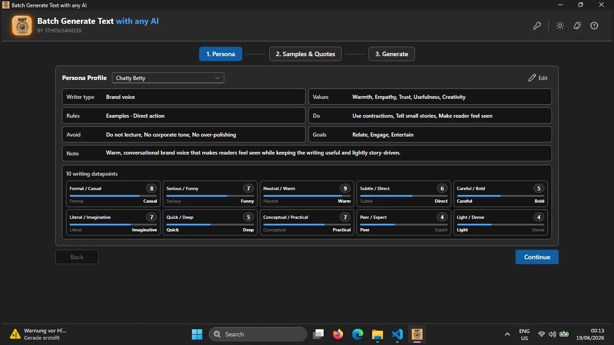Click the value badge 8 for Formal / Casual

pos(151,189)
